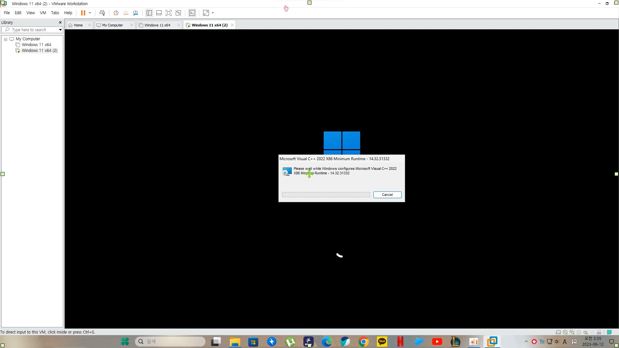The image size is (619, 348).
Task: Close the My Computer tab
Action: tap(132, 25)
